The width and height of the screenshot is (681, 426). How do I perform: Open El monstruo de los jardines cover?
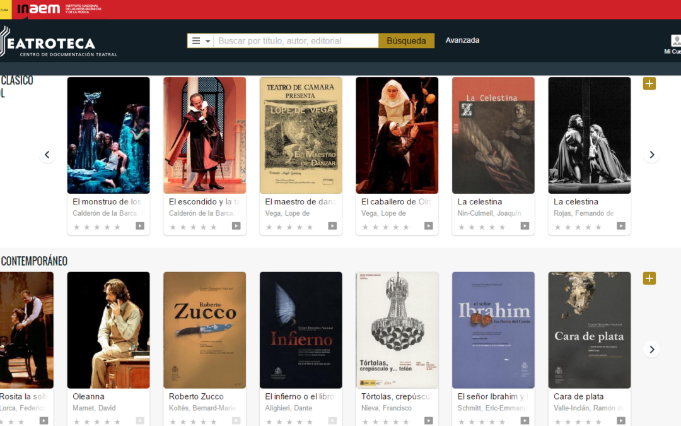(x=108, y=135)
